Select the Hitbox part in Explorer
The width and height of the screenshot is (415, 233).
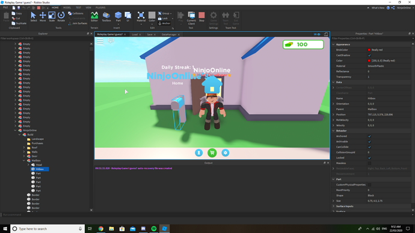click(40, 169)
